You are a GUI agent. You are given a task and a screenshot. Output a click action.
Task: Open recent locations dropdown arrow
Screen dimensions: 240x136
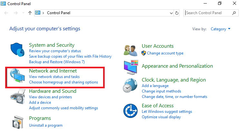coord(23,13)
